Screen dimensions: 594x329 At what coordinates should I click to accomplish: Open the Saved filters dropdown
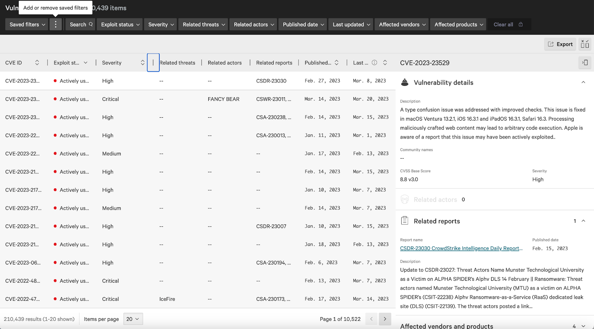tap(27, 25)
